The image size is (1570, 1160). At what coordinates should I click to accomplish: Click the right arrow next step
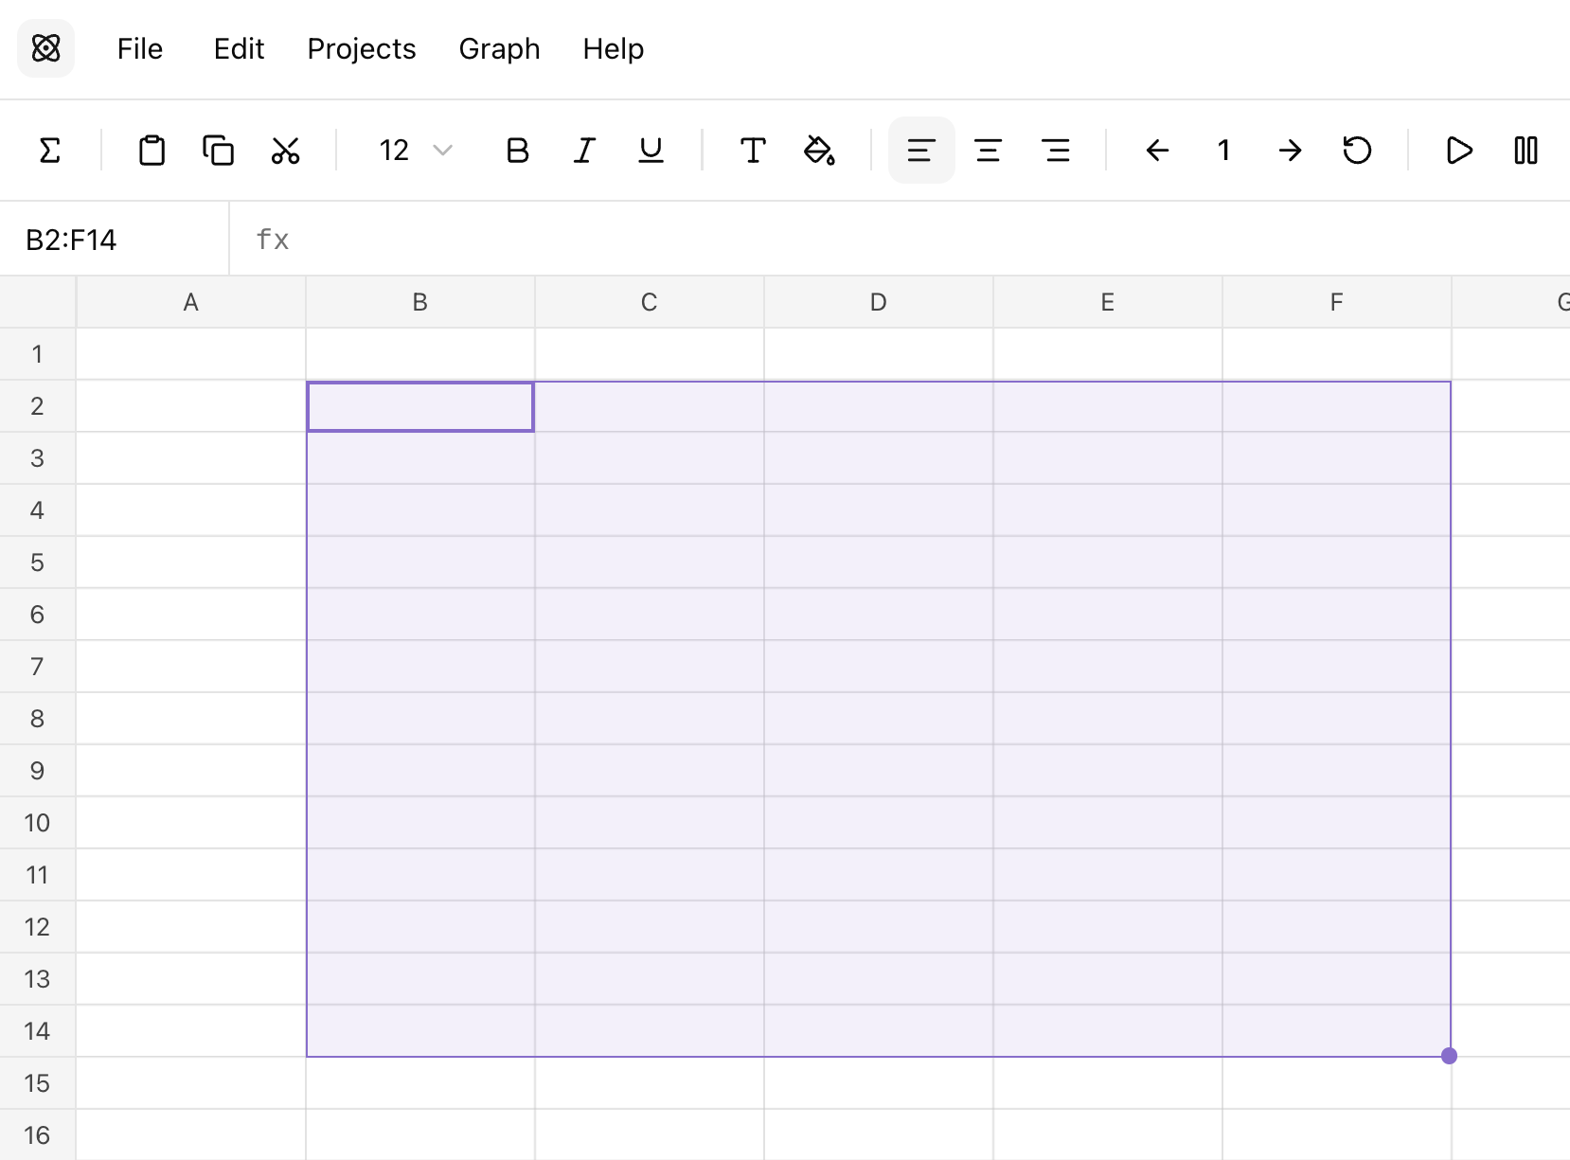(1290, 151)
